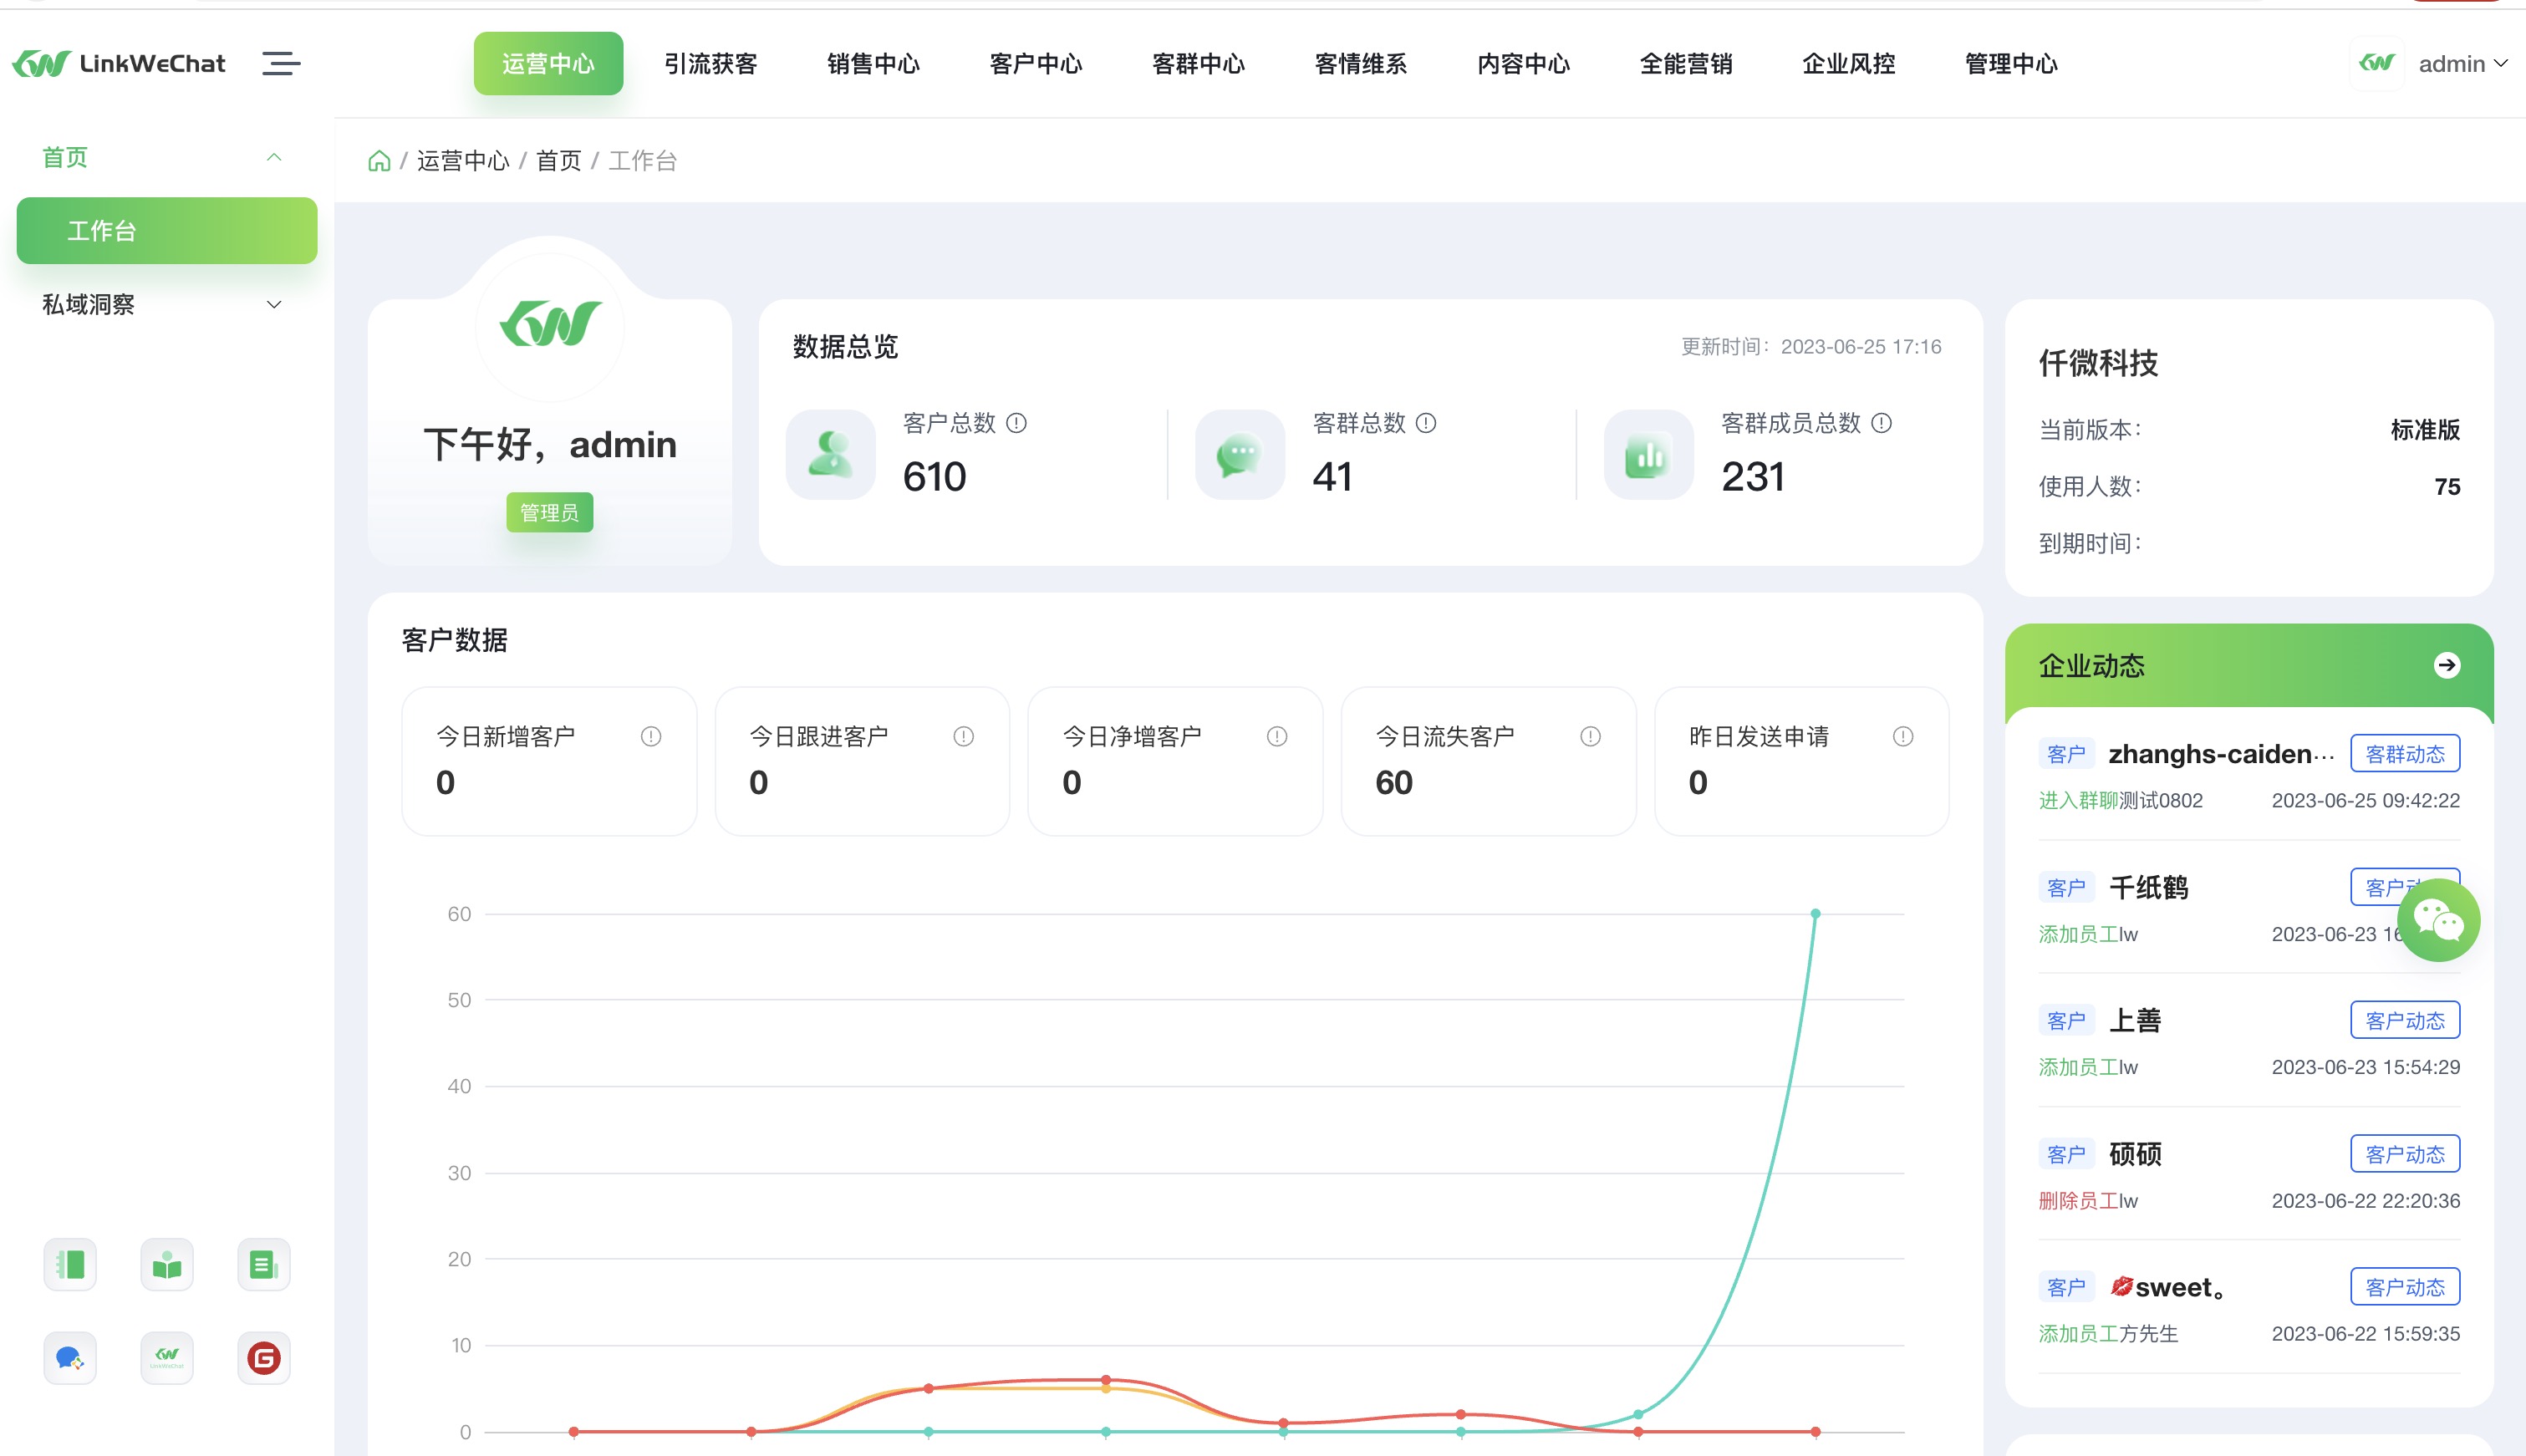This screenshot has height=1456, width=2526.
Task: Switch to 管理中心 top tab
Action: pyautogui.click(x=2011, y=64)
